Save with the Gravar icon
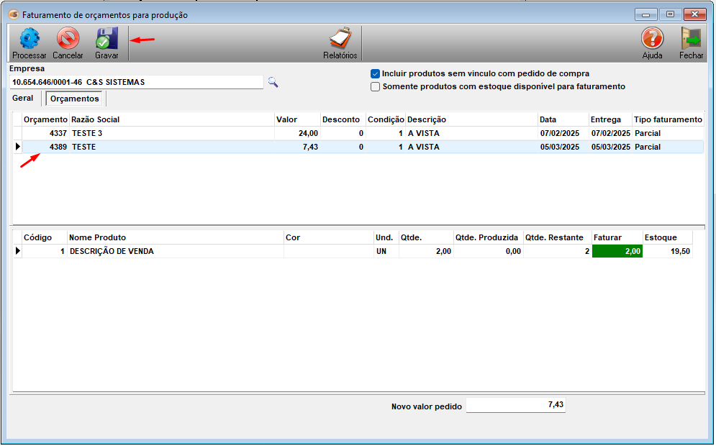The height and width of the screenshot is (446, 716). (x=107, y=39)
